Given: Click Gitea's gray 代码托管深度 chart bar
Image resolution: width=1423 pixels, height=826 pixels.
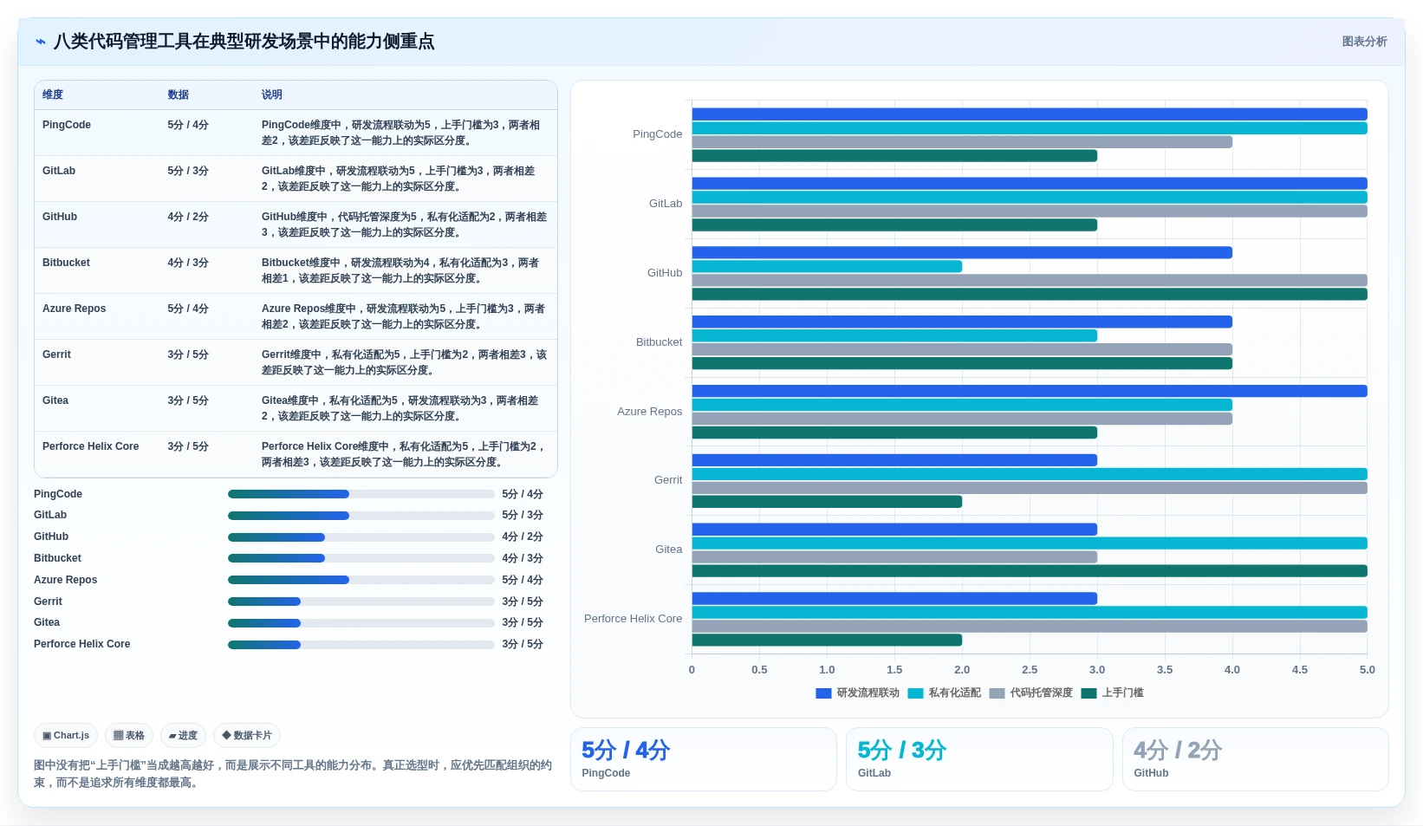Looking at the screenshot, I should (894, 557).
